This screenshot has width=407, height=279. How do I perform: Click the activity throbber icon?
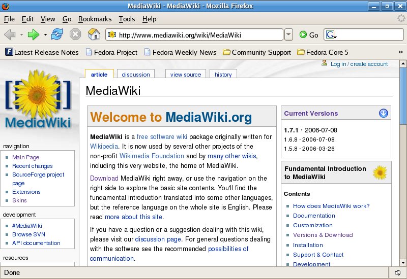pyautogui.click(x=401, y=18)
